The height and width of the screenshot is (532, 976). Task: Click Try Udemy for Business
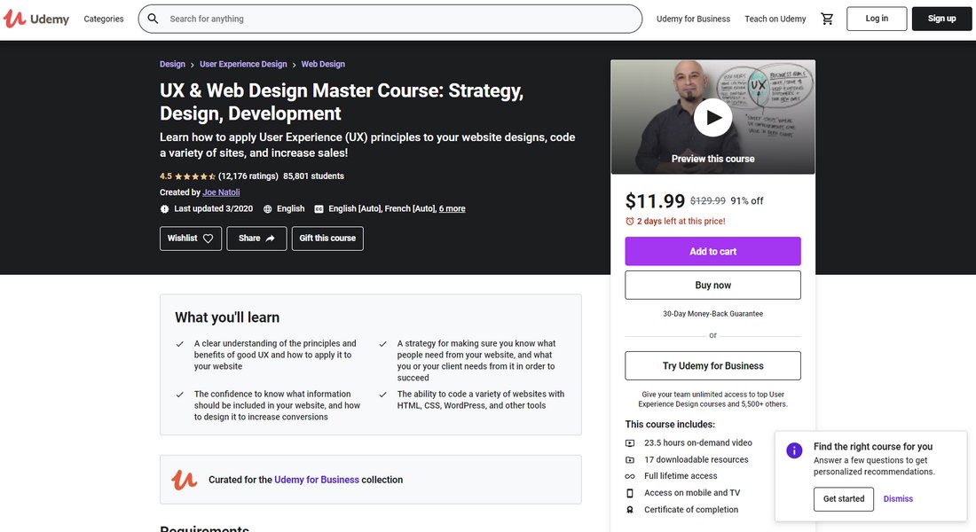(x=712, y=366)
